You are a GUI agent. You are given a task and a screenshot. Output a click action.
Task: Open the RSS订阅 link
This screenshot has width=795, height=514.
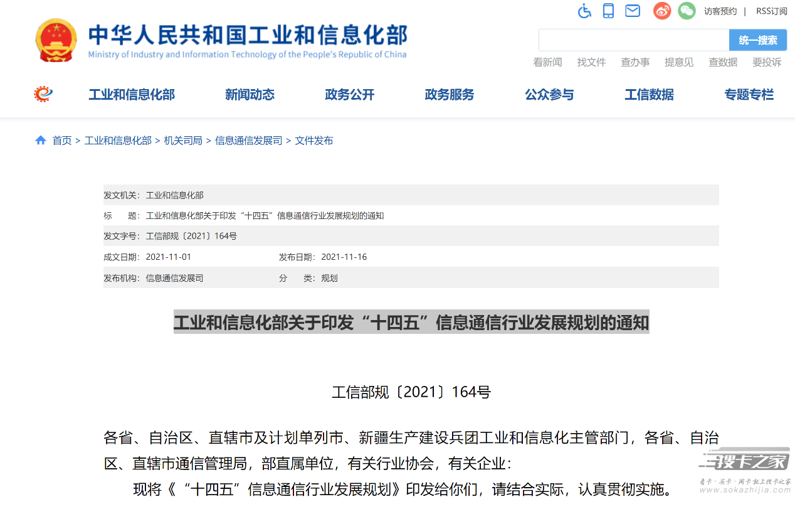(x=771, y=11)
